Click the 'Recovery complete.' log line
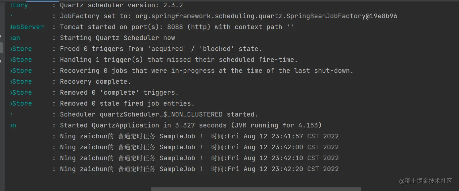The height and width of the screenshot is (191, 459). (x=95, y=82)
